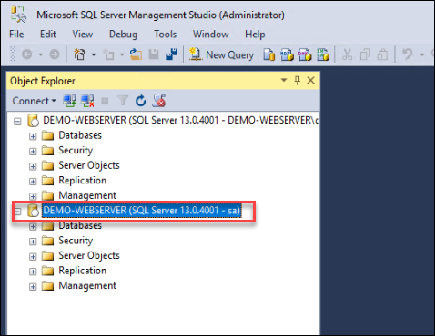The image size is (435, 336).
Task: Click the Add New Item toolbar icon
Action: click(108, 54)
